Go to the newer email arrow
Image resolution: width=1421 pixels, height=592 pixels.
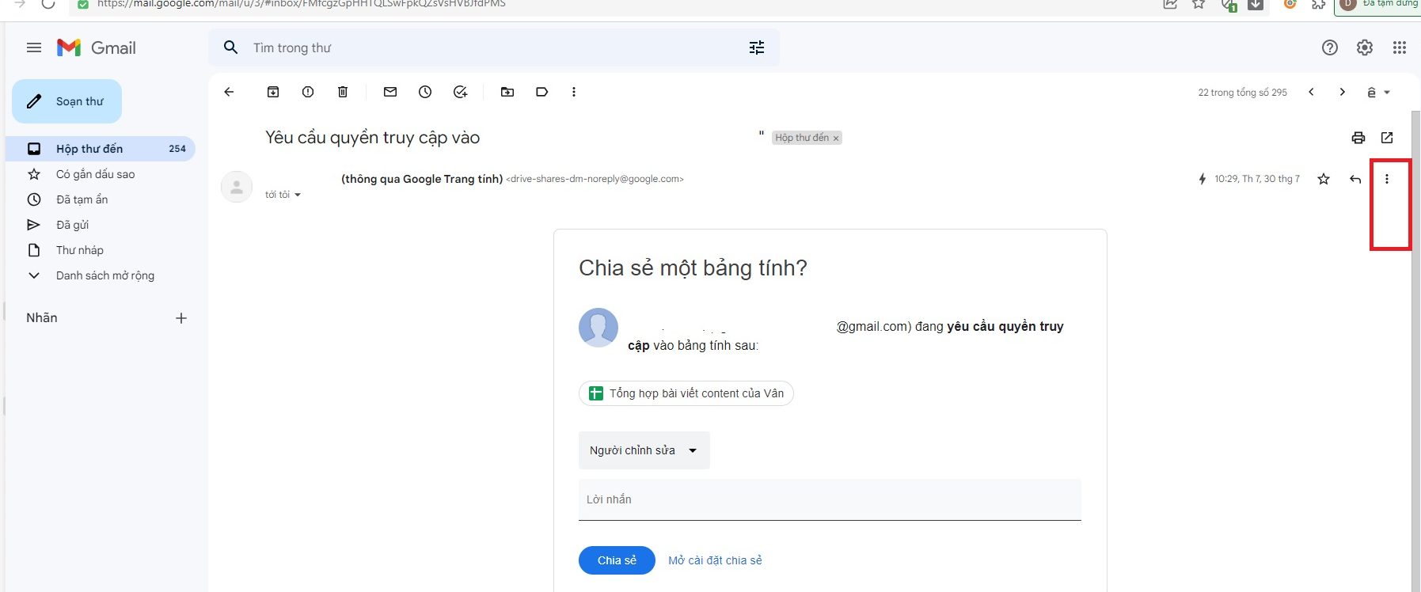(1311, 92)
